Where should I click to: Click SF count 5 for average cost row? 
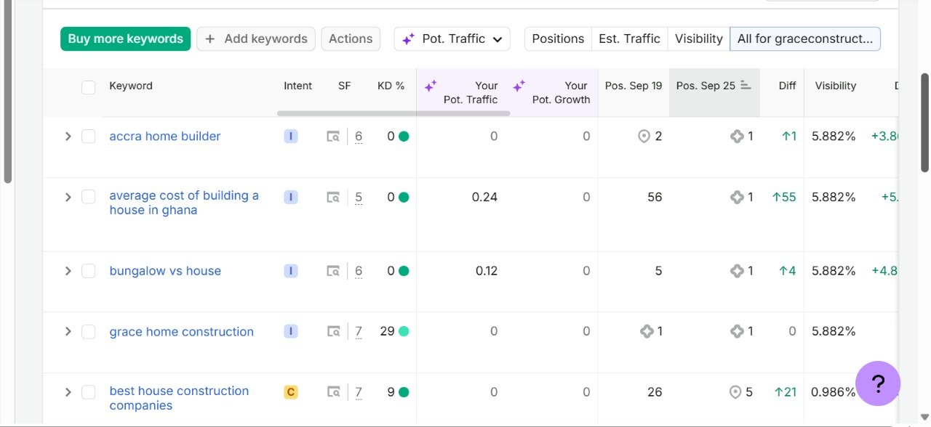tap(359, 197)
